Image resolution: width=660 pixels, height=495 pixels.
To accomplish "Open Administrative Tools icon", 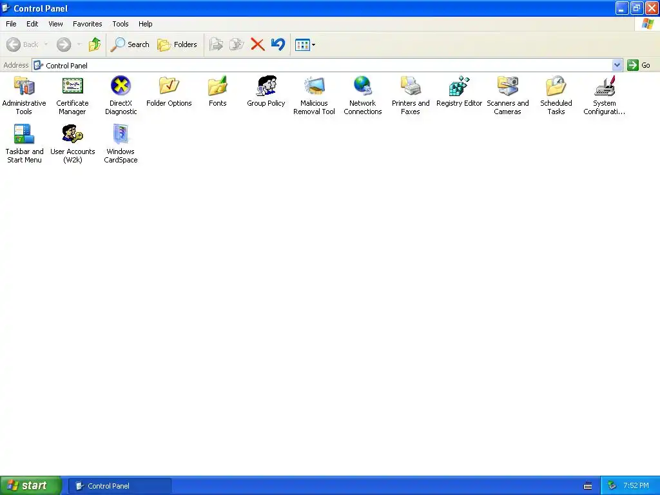I will point(24,95).
